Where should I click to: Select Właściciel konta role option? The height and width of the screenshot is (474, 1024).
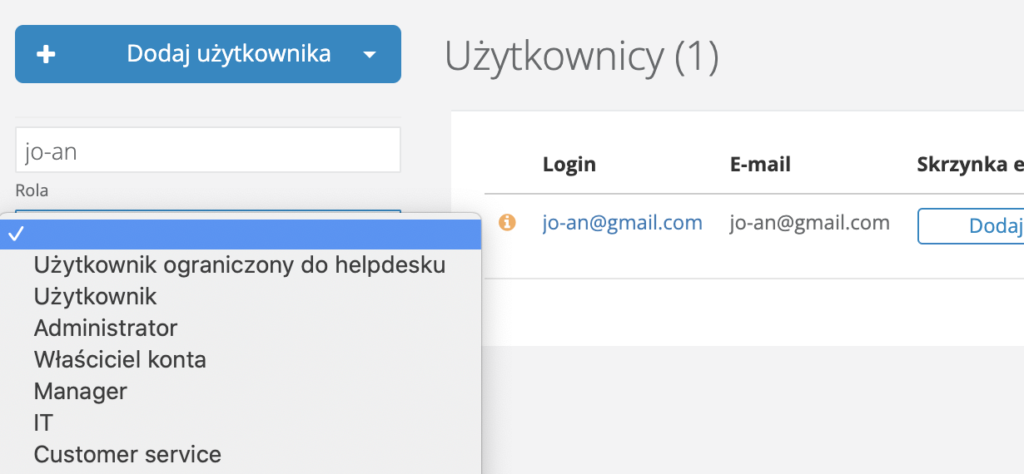[x=120, y=359]
